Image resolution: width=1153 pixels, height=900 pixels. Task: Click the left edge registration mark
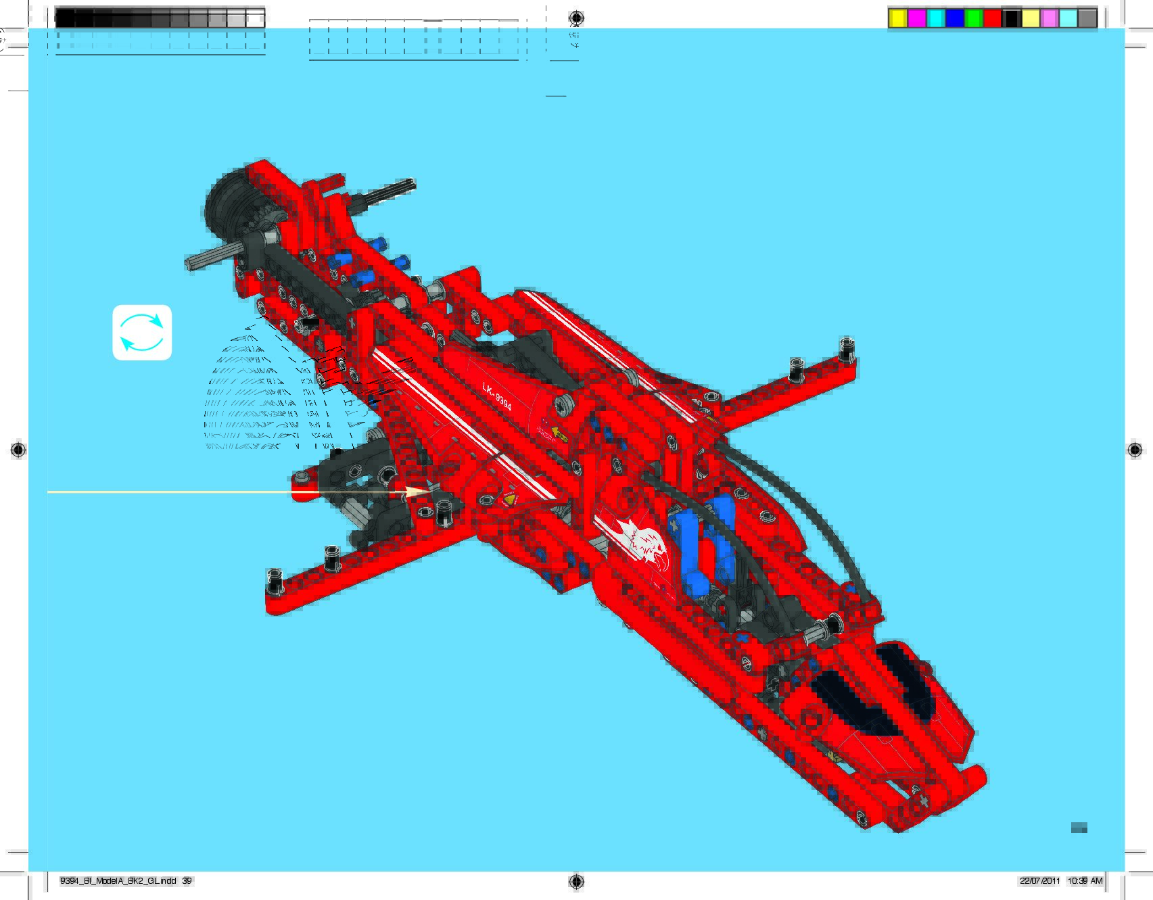[x=18, y=450]
